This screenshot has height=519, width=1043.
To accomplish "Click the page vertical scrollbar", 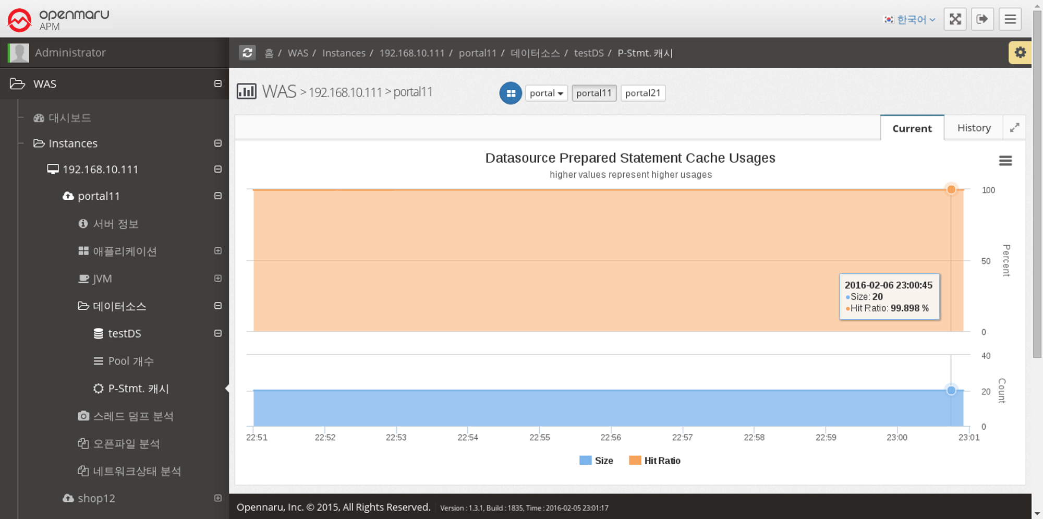I will pos(1037,183).
